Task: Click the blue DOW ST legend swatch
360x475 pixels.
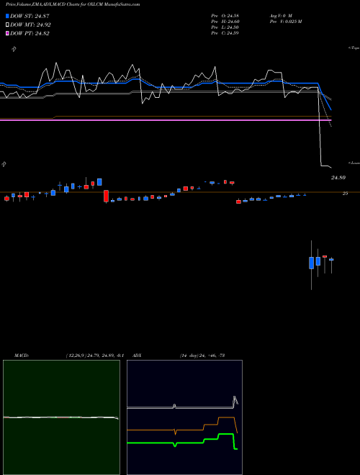Action: [x=7, y=16]
